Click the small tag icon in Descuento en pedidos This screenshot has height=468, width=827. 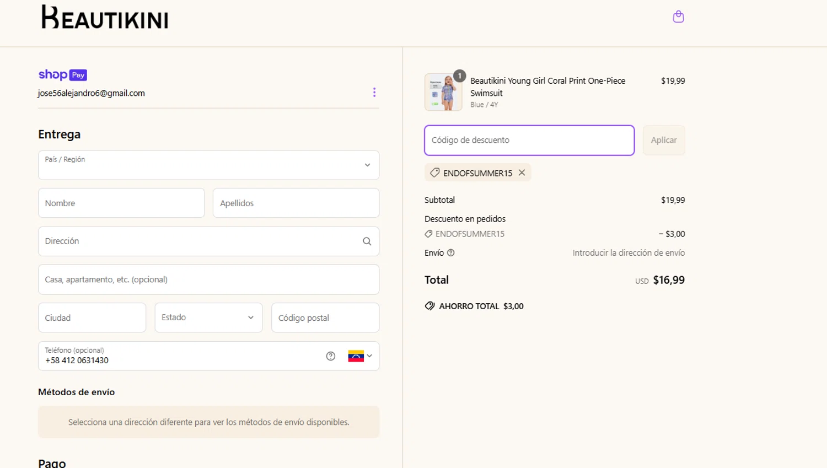click(x=428, y=234)
